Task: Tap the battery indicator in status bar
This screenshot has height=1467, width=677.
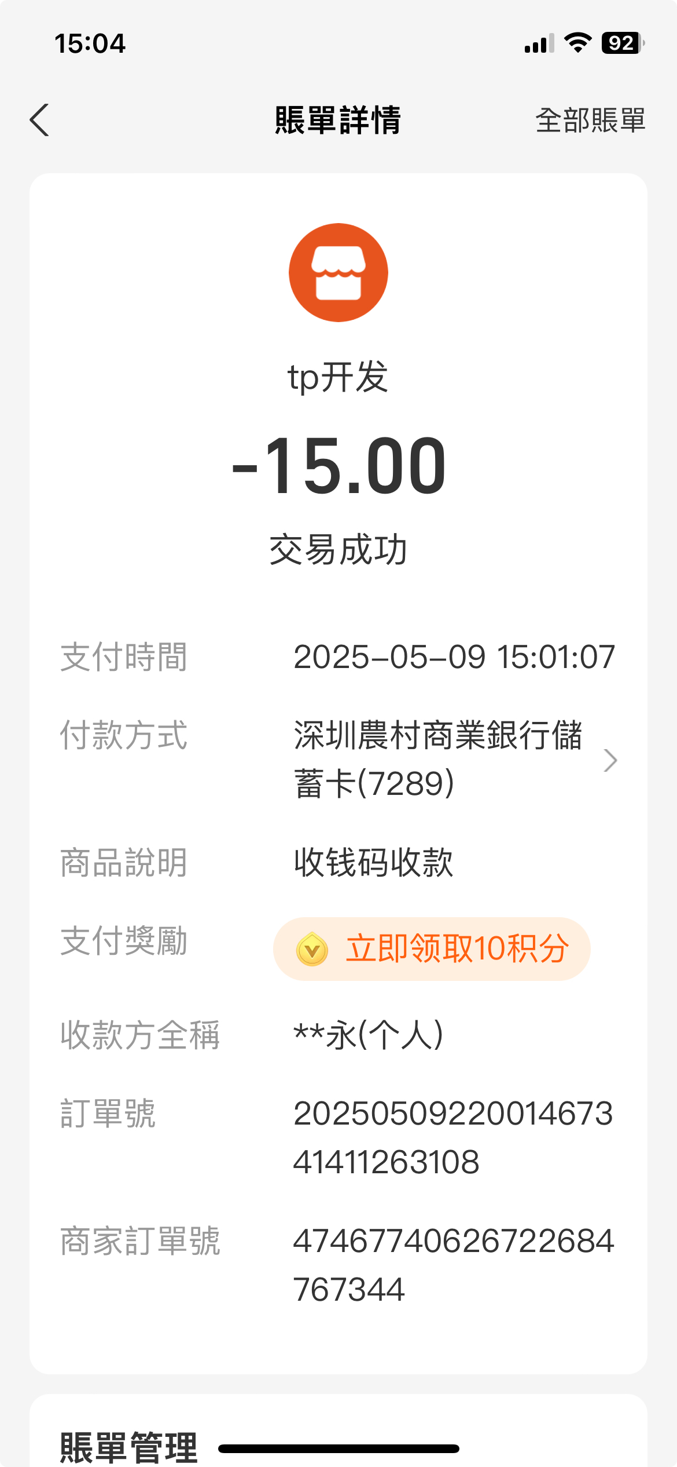Action: tap(623, 43)
